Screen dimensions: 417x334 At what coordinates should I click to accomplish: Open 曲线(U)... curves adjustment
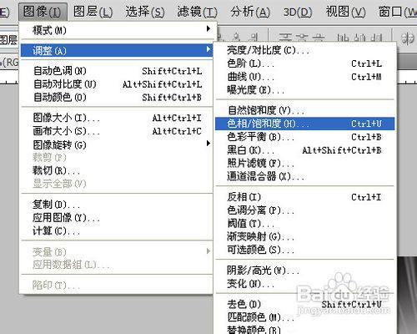pos(305,77)
